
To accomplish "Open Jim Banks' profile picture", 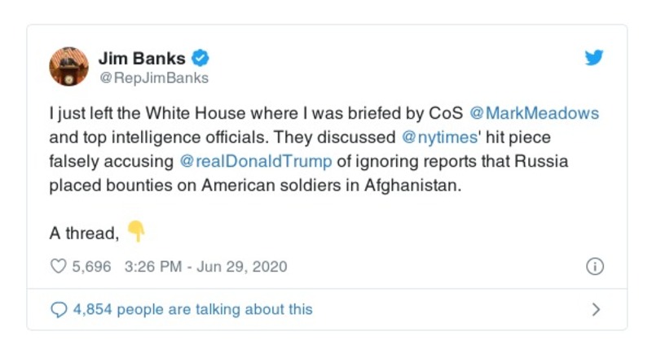I will tap(68, 67).
